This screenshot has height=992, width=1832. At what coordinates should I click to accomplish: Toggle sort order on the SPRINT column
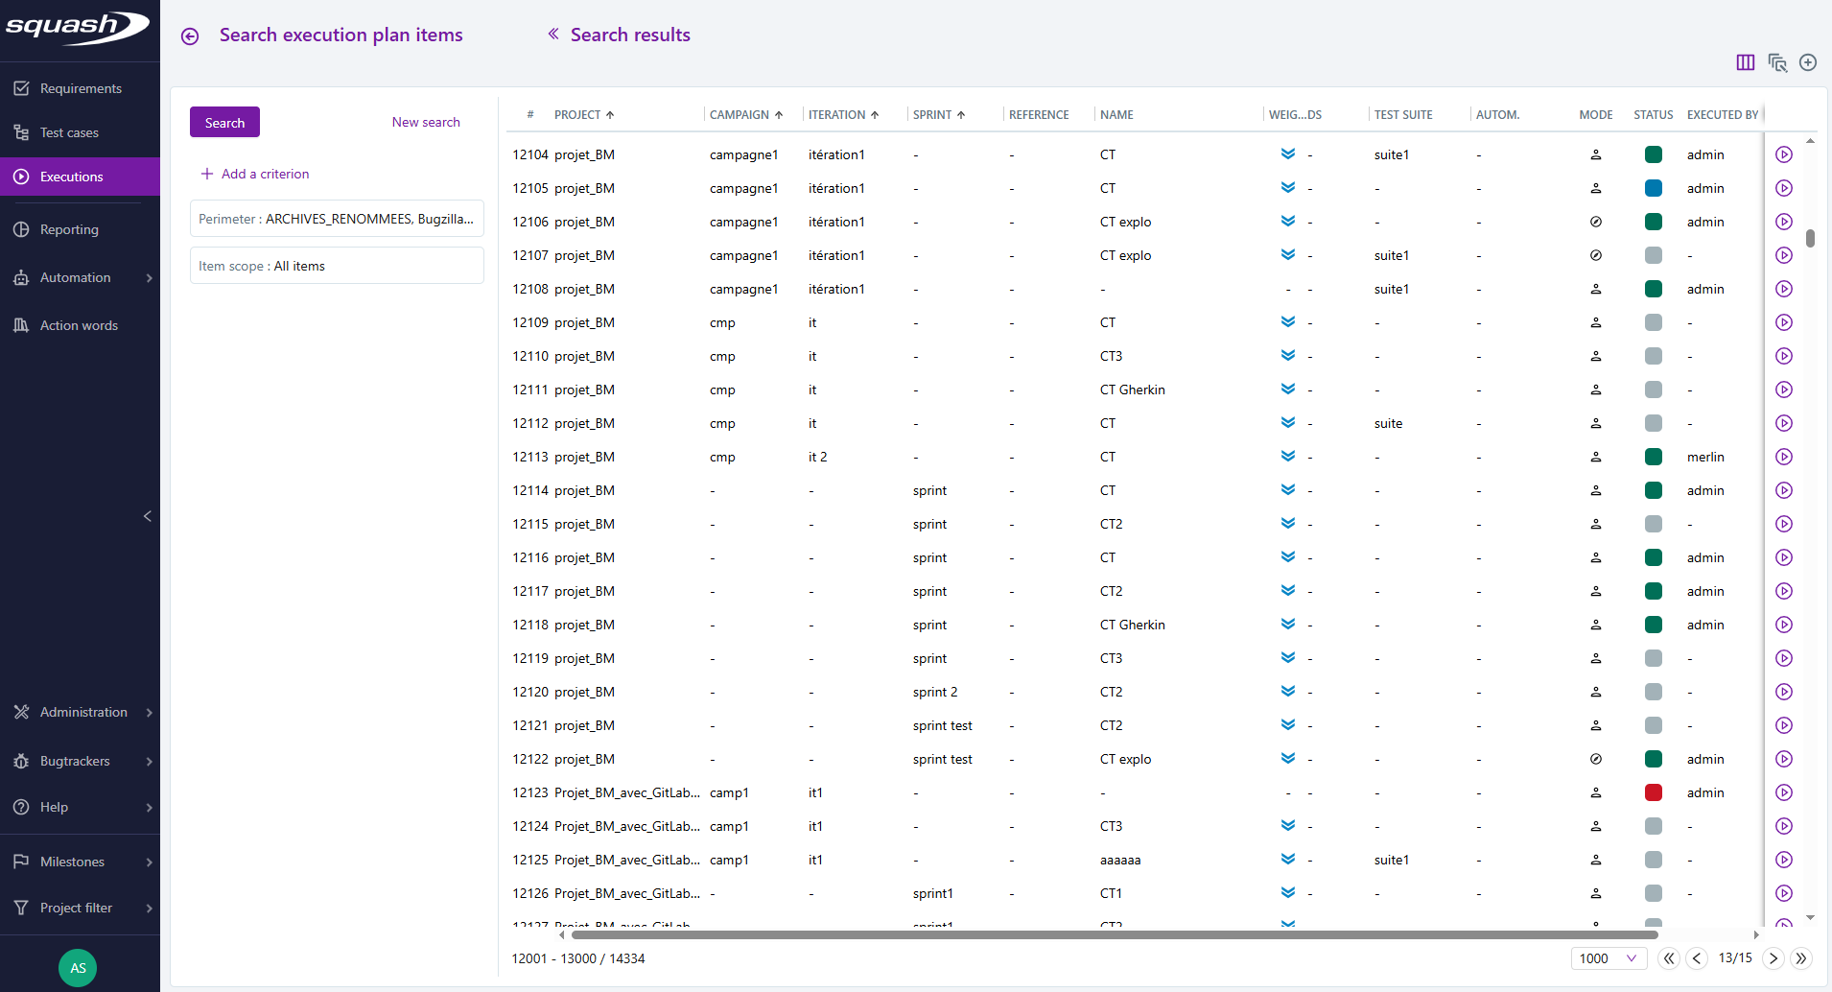click(x=962, y=114)
